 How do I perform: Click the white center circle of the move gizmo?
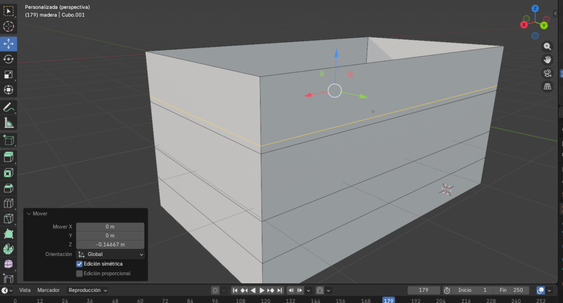point(335,91)
